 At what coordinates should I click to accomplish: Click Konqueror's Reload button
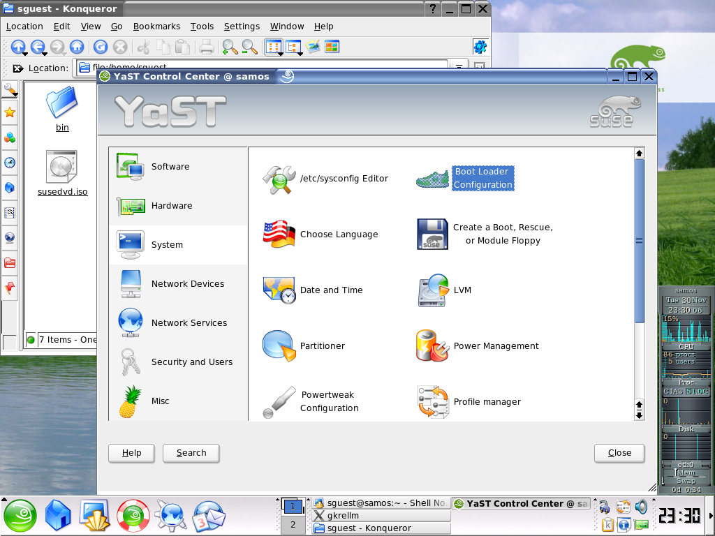pyautogui.click(x=101, y=47)
